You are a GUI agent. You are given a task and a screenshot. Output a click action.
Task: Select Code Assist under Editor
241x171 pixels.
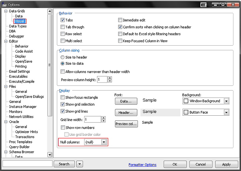[24, 51]
